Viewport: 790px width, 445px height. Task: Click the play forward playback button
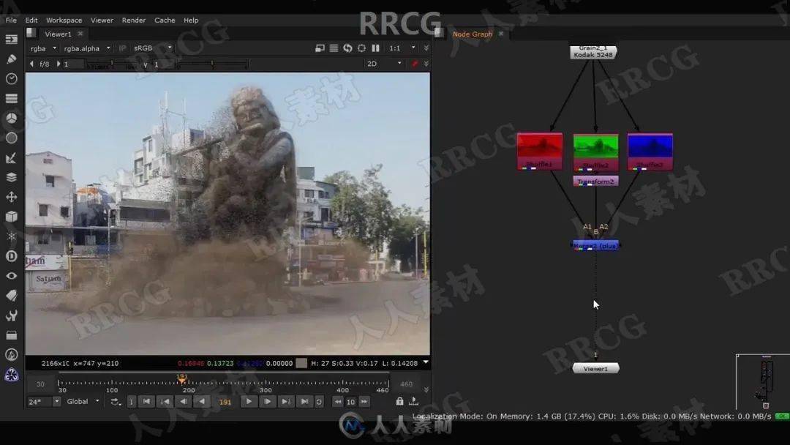tap(249, 401)
